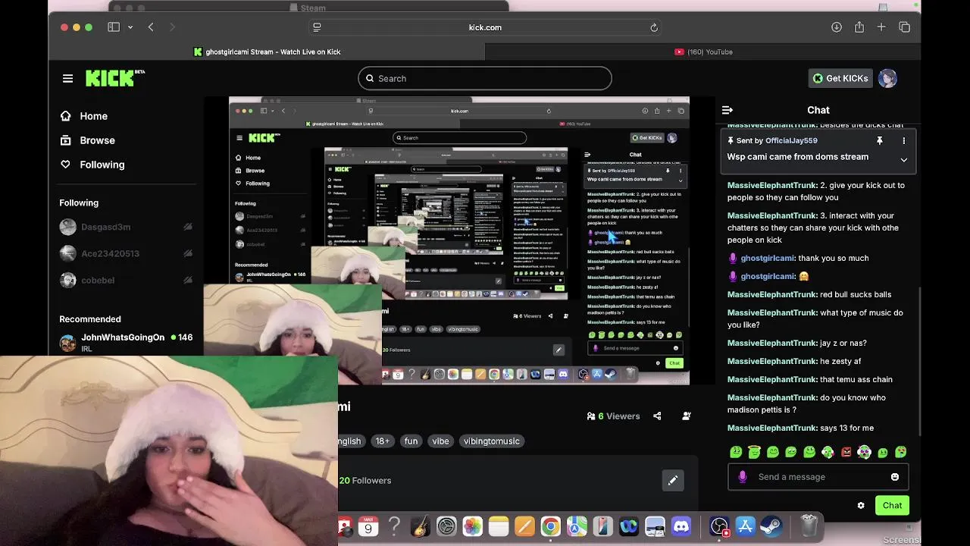Edit stream info with pencil icon
The width and height of the screenshot is (970, 546).
(672, 480)
